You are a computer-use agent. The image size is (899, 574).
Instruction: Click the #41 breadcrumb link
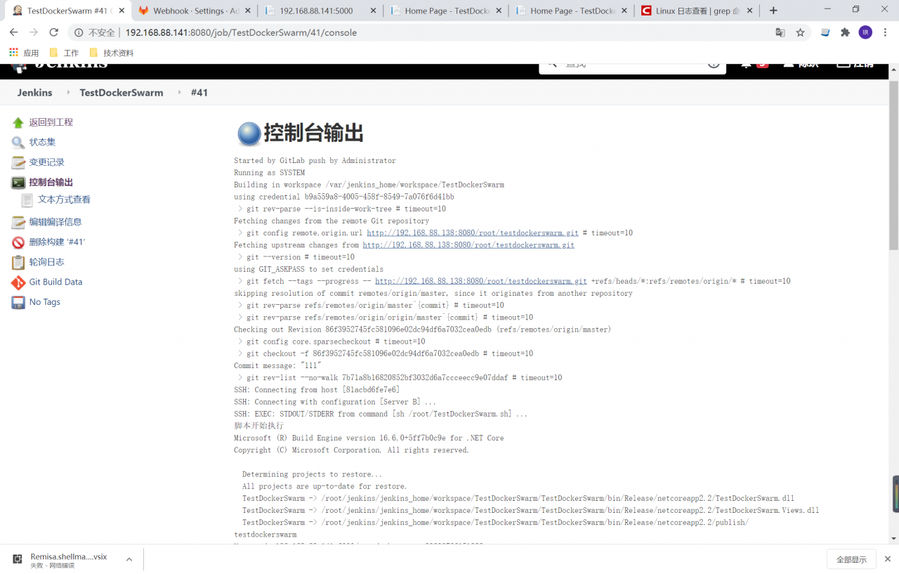[x=199, y=93]
